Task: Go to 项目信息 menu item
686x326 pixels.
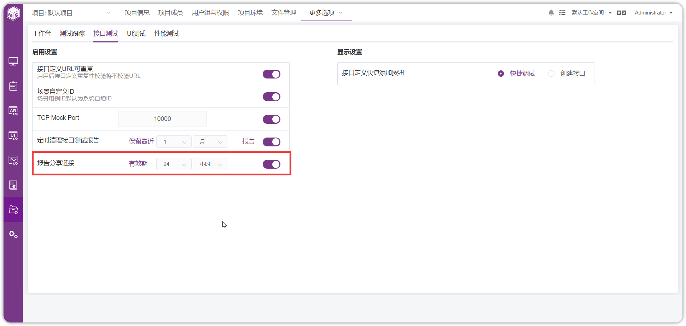Action: [x=137, y=13]
